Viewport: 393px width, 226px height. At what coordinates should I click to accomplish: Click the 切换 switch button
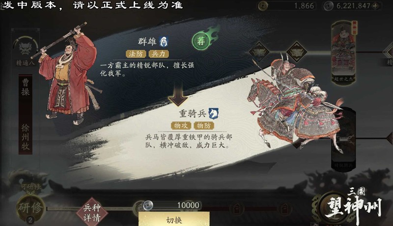pyautogui.click(x=174, y=219)
